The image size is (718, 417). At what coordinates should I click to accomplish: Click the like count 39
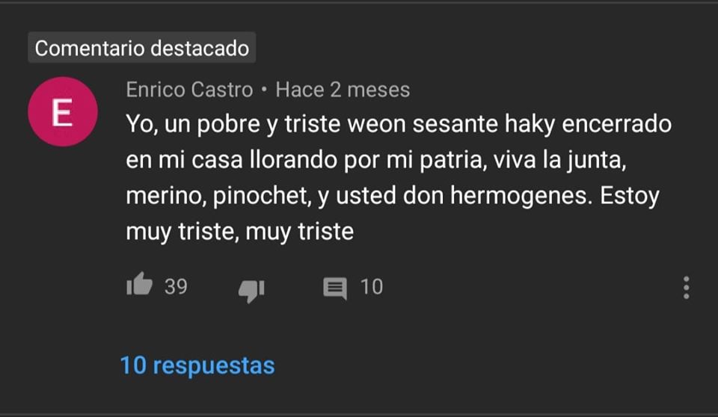pos(176,286)
